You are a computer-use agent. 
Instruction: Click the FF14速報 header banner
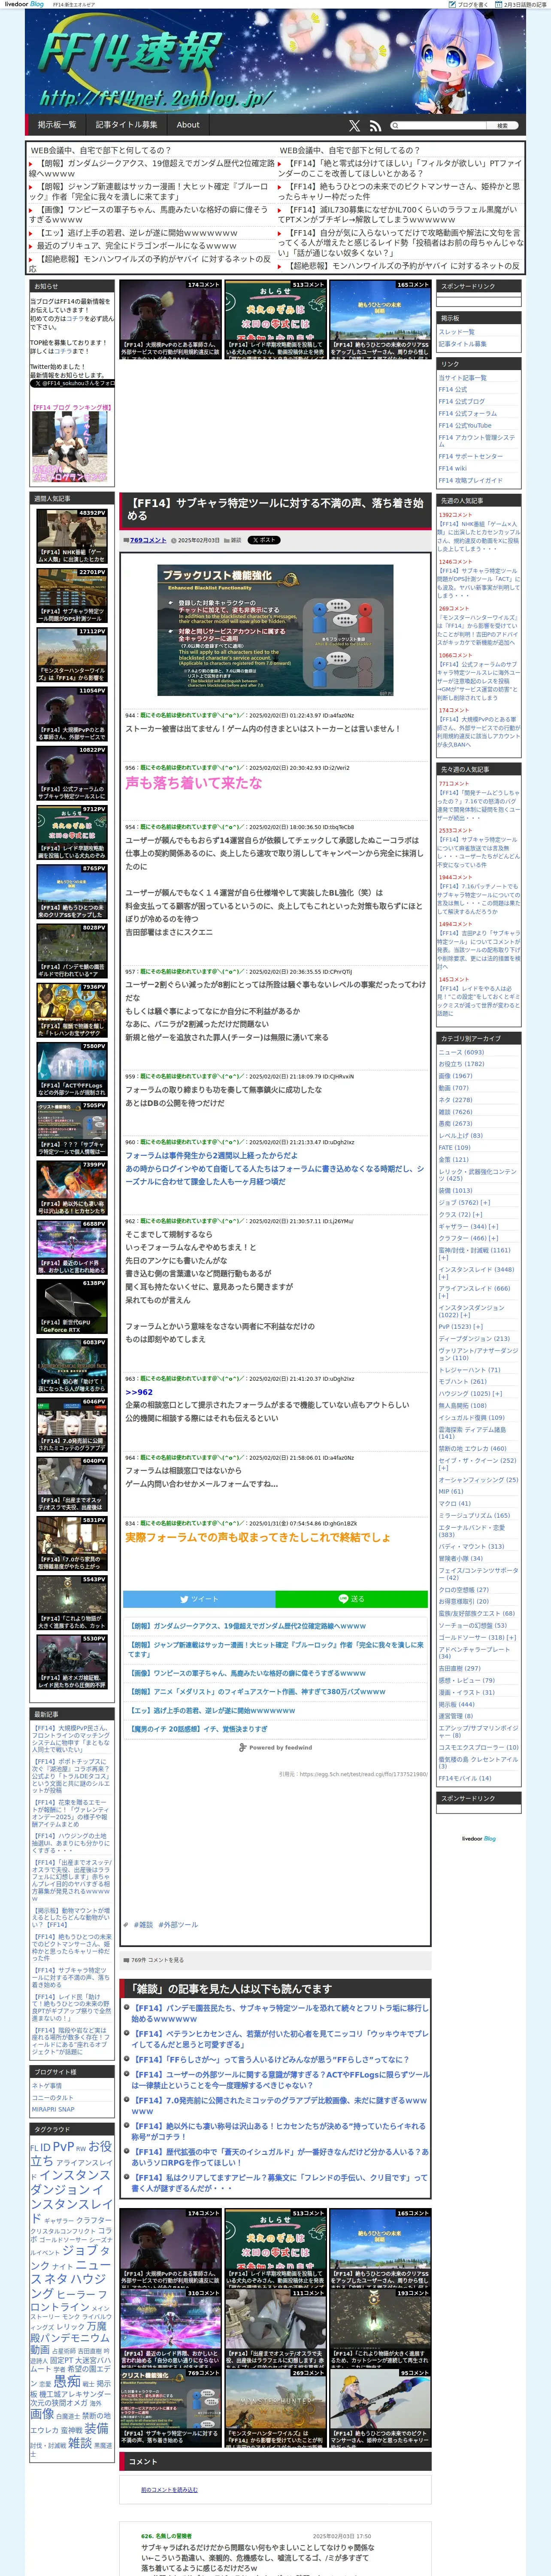coord(275,62)
